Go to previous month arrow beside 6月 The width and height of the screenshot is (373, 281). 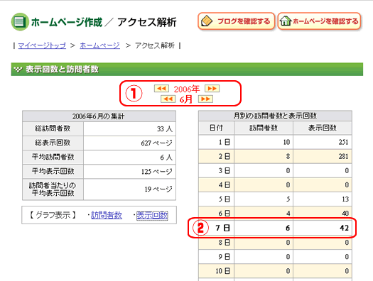[168, 99]
